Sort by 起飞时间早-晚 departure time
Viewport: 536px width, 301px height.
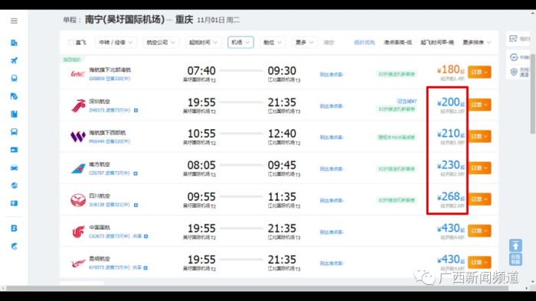tap(437, 42)
